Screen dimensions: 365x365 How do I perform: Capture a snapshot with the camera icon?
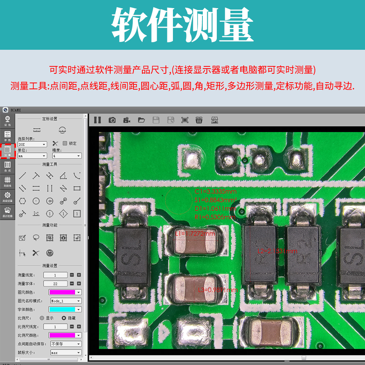[x=112, y=120]
